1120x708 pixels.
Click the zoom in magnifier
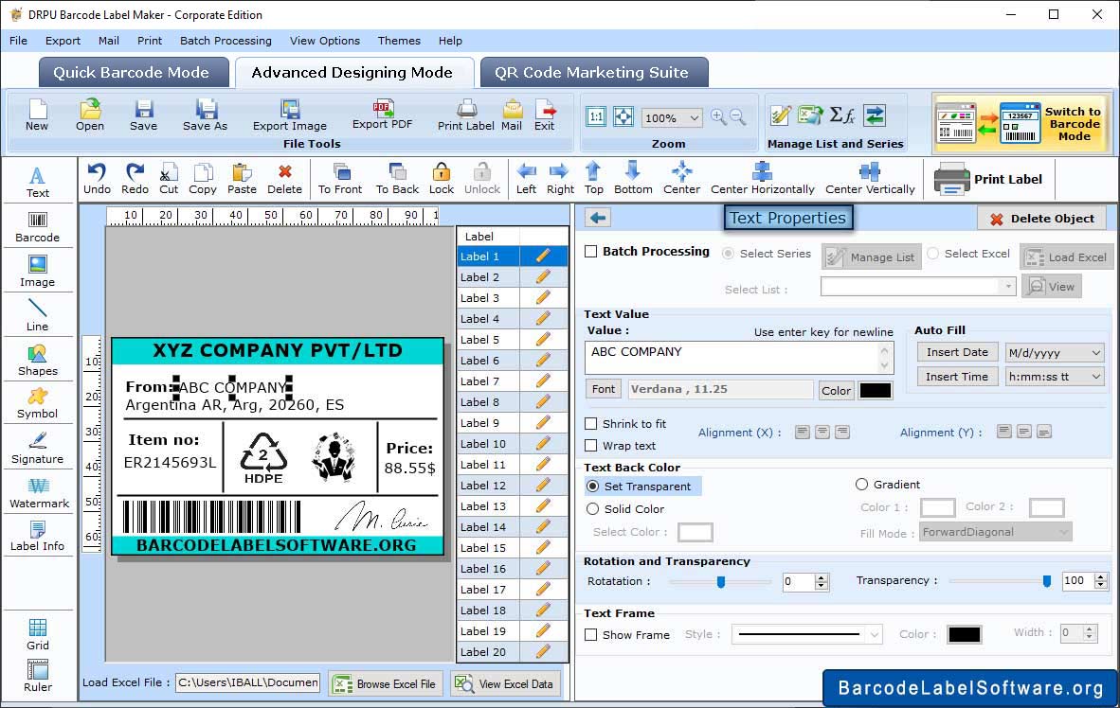718,117
